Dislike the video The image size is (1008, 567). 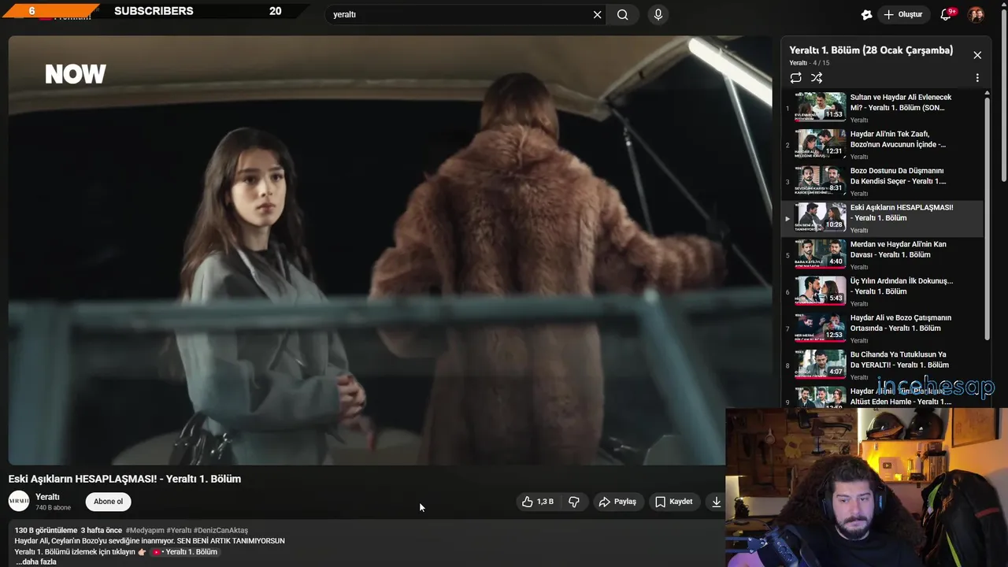(x=574, y=502)
